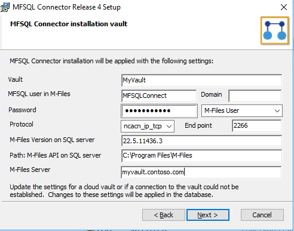Click the M-Files Version on SQL server field
Viewport: 294px width, 231px height.
[x=201, y=141]
